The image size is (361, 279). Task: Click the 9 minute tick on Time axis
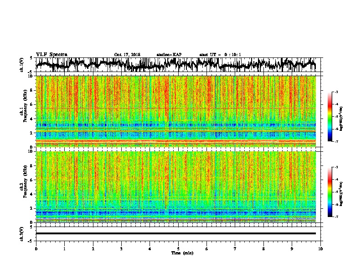(x=292, y=249)
